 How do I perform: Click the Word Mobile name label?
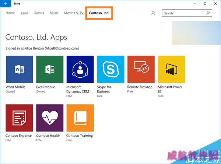coord(15,87)
